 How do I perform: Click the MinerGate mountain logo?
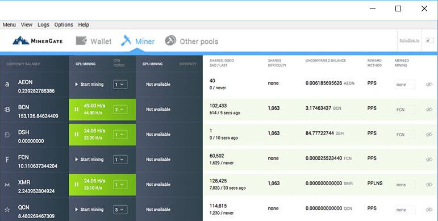coord(20,41)
